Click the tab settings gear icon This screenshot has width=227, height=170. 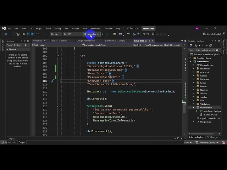[x=185, y=41]
